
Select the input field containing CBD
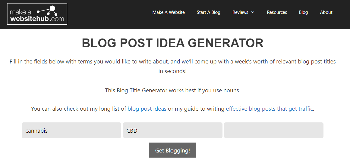(172, 130)
